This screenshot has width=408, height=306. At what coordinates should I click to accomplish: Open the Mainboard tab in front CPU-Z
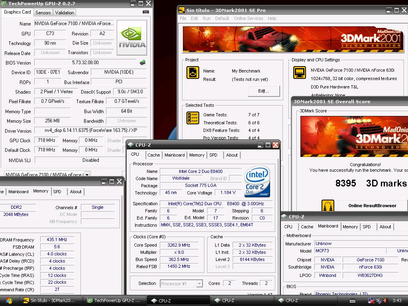(x=175, y=155)
